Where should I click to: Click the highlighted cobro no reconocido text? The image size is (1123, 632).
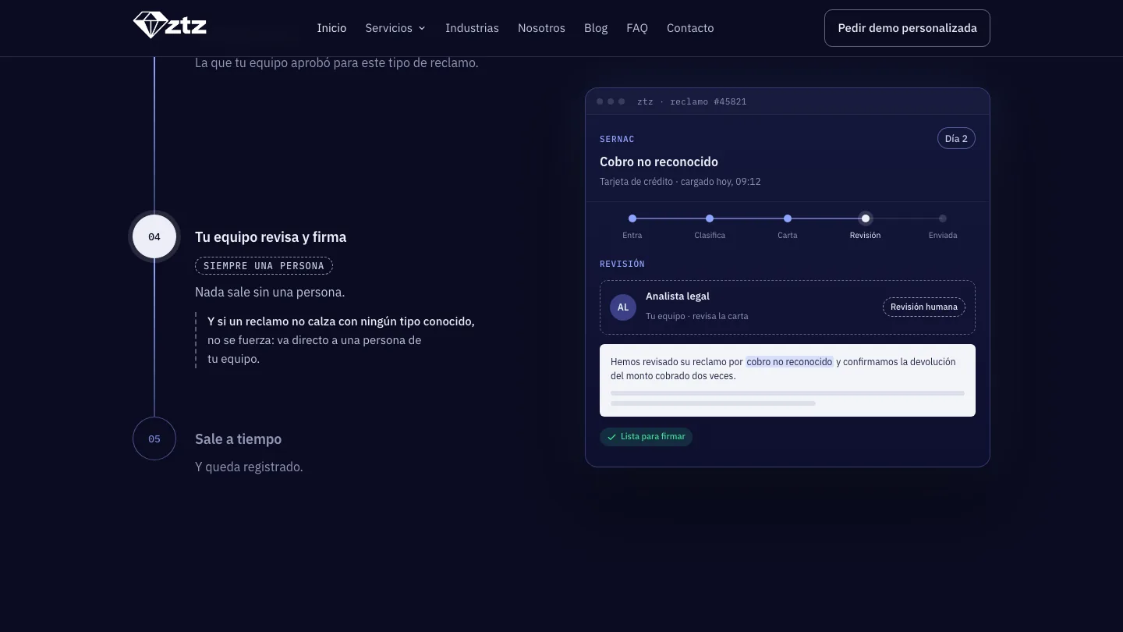click(x=789, y=362)
